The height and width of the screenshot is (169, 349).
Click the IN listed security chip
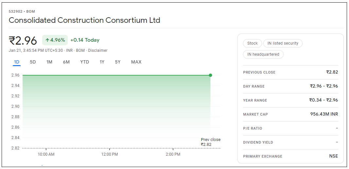pyautogui.click(x=283, y=43)
